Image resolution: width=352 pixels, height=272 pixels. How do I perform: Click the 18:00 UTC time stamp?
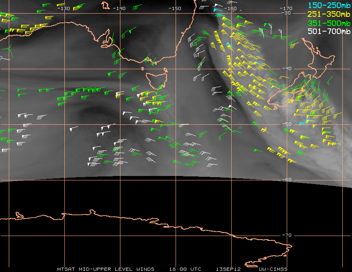click(x=185, y=269)
